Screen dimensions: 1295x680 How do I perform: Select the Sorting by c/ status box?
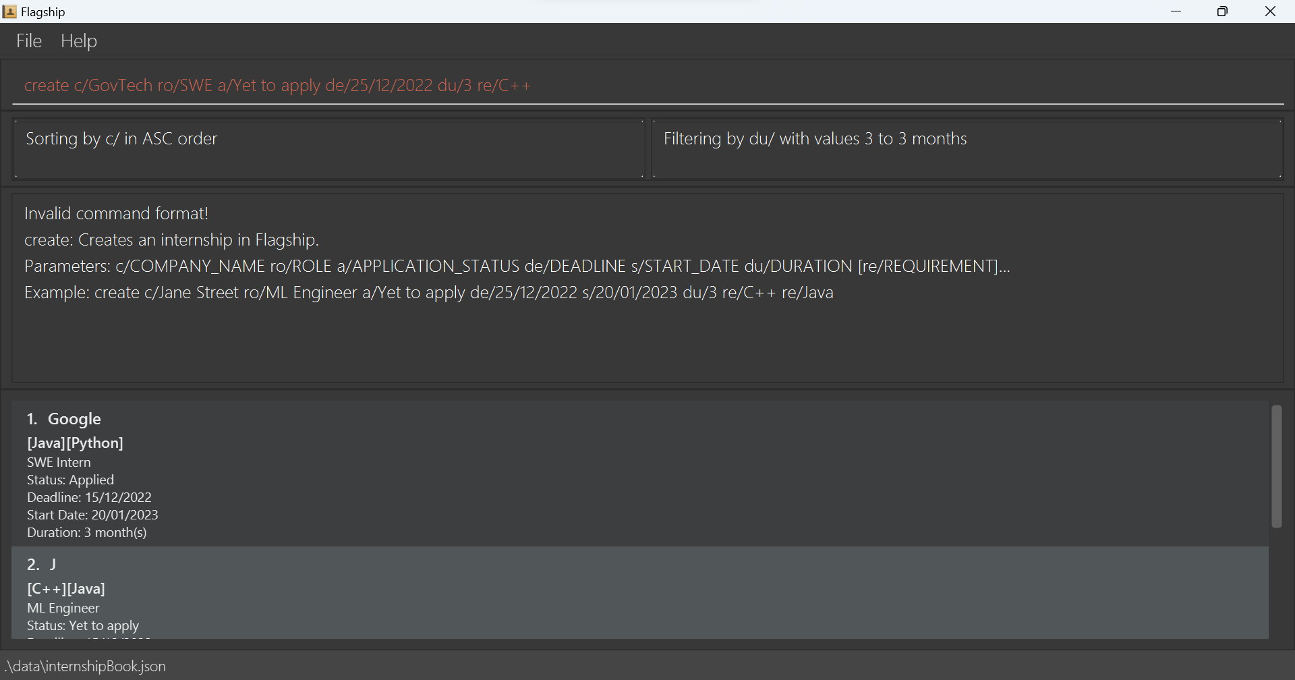[328, 149]
